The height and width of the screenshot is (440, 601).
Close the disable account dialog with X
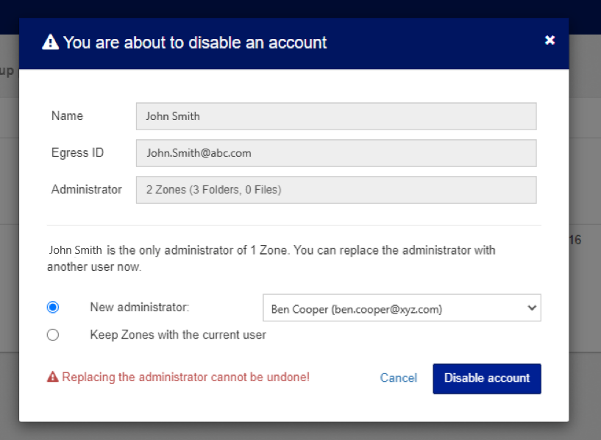tap(550, 40)
